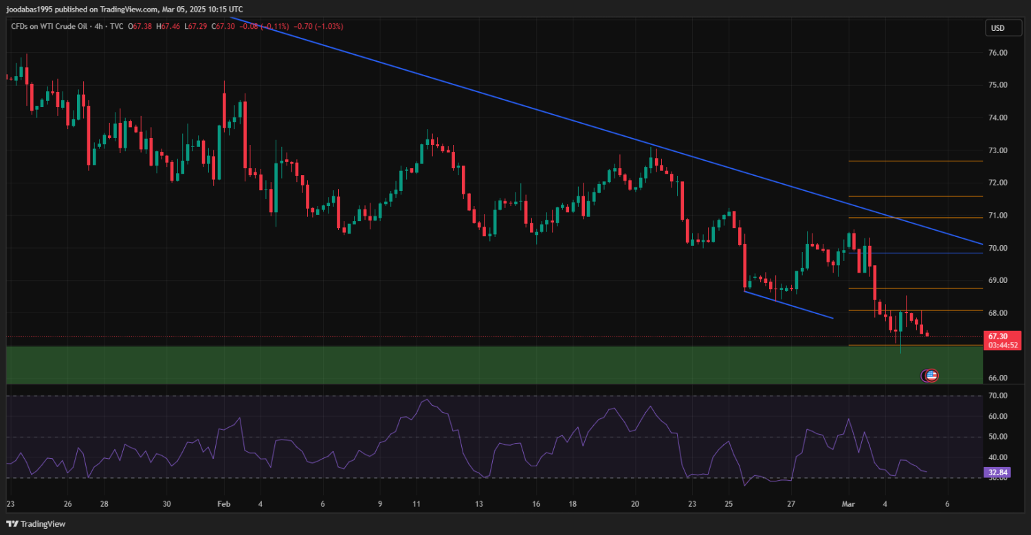Click the 72.00 price axis label

click(997, 183)
